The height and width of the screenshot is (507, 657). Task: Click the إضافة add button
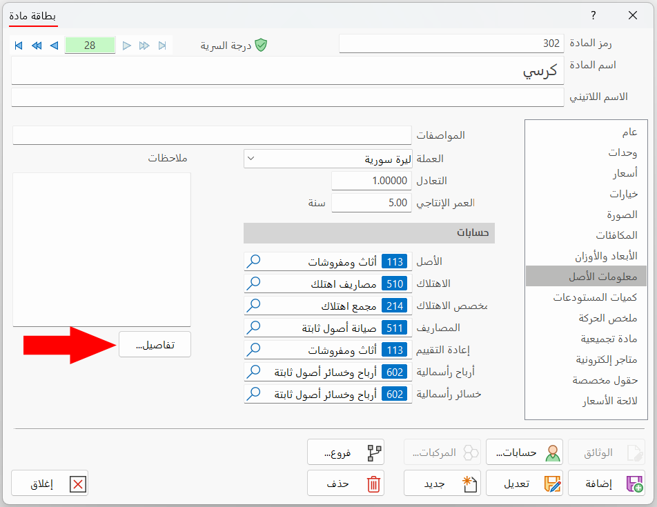(x=607, y=483)
